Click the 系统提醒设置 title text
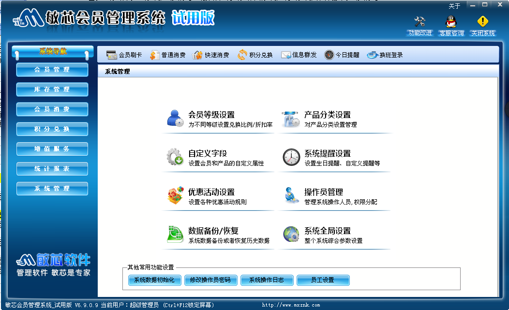The image size is (509, 310). click(327, 153)
